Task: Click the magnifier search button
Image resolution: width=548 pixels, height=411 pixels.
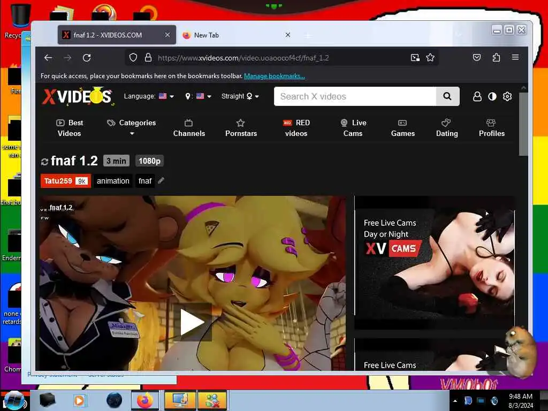Action: (x=447, y=96)
